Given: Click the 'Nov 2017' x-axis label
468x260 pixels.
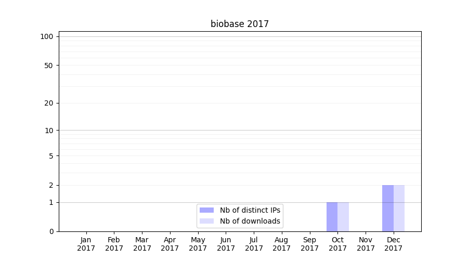Looking at the screenshot, I should pos(366,244).
